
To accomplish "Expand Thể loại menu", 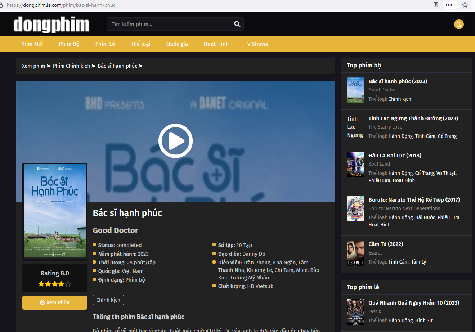I will (140, 44).
